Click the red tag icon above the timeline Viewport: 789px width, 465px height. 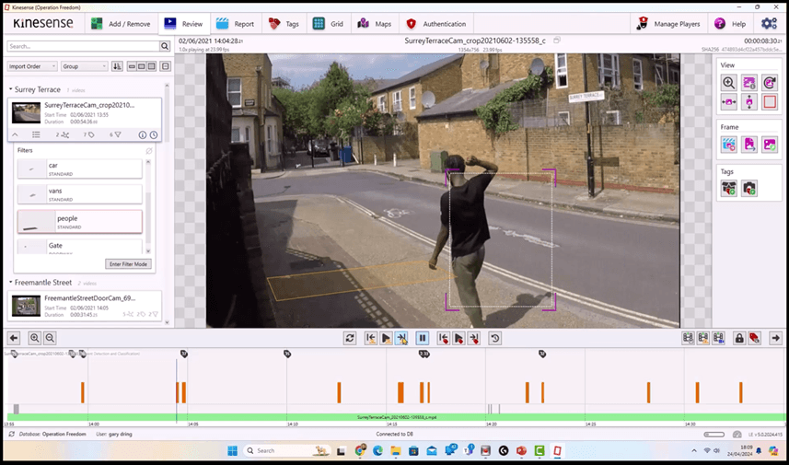(754, 338)
